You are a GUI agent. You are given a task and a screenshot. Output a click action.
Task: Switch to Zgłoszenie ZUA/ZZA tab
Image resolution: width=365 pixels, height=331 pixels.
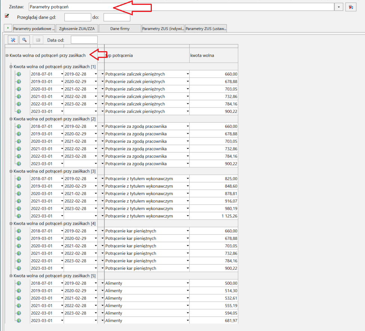pos(77,29)
